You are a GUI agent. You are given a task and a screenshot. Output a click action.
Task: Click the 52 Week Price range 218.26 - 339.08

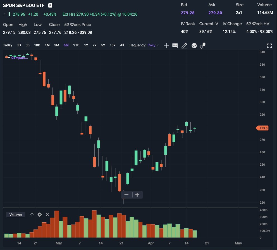click(78, 32)
